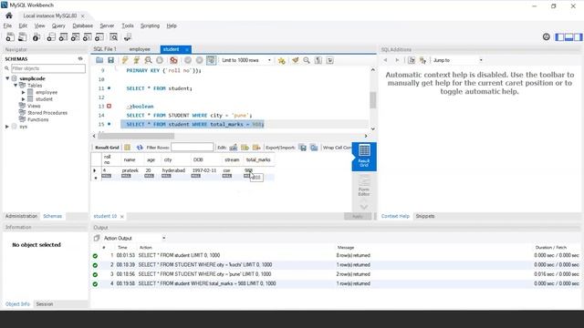584x328 pixels.
Task: Import records from external file icon
Action: point(314,148)
